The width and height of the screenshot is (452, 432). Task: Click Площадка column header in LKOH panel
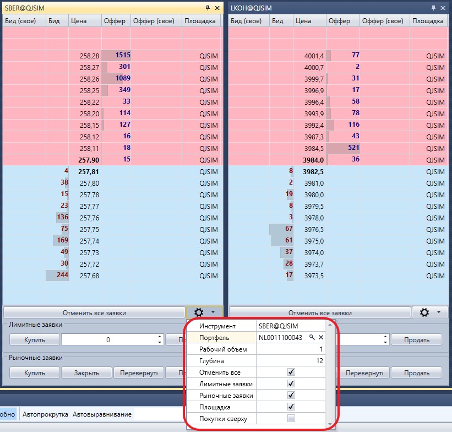pyautogui.click(x=428, y=21)
